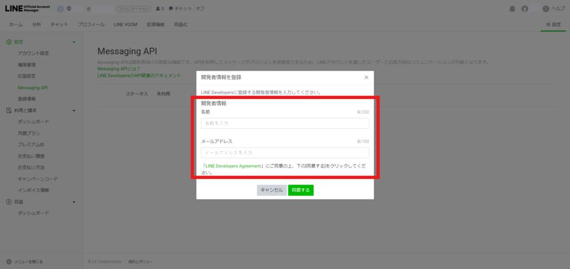
Task: Collapse the 収益 section arrow
Action: 74,202
